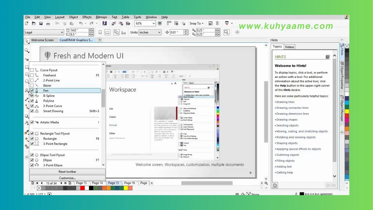
Task: Click the Print icon
Action: tap(48, 23)
